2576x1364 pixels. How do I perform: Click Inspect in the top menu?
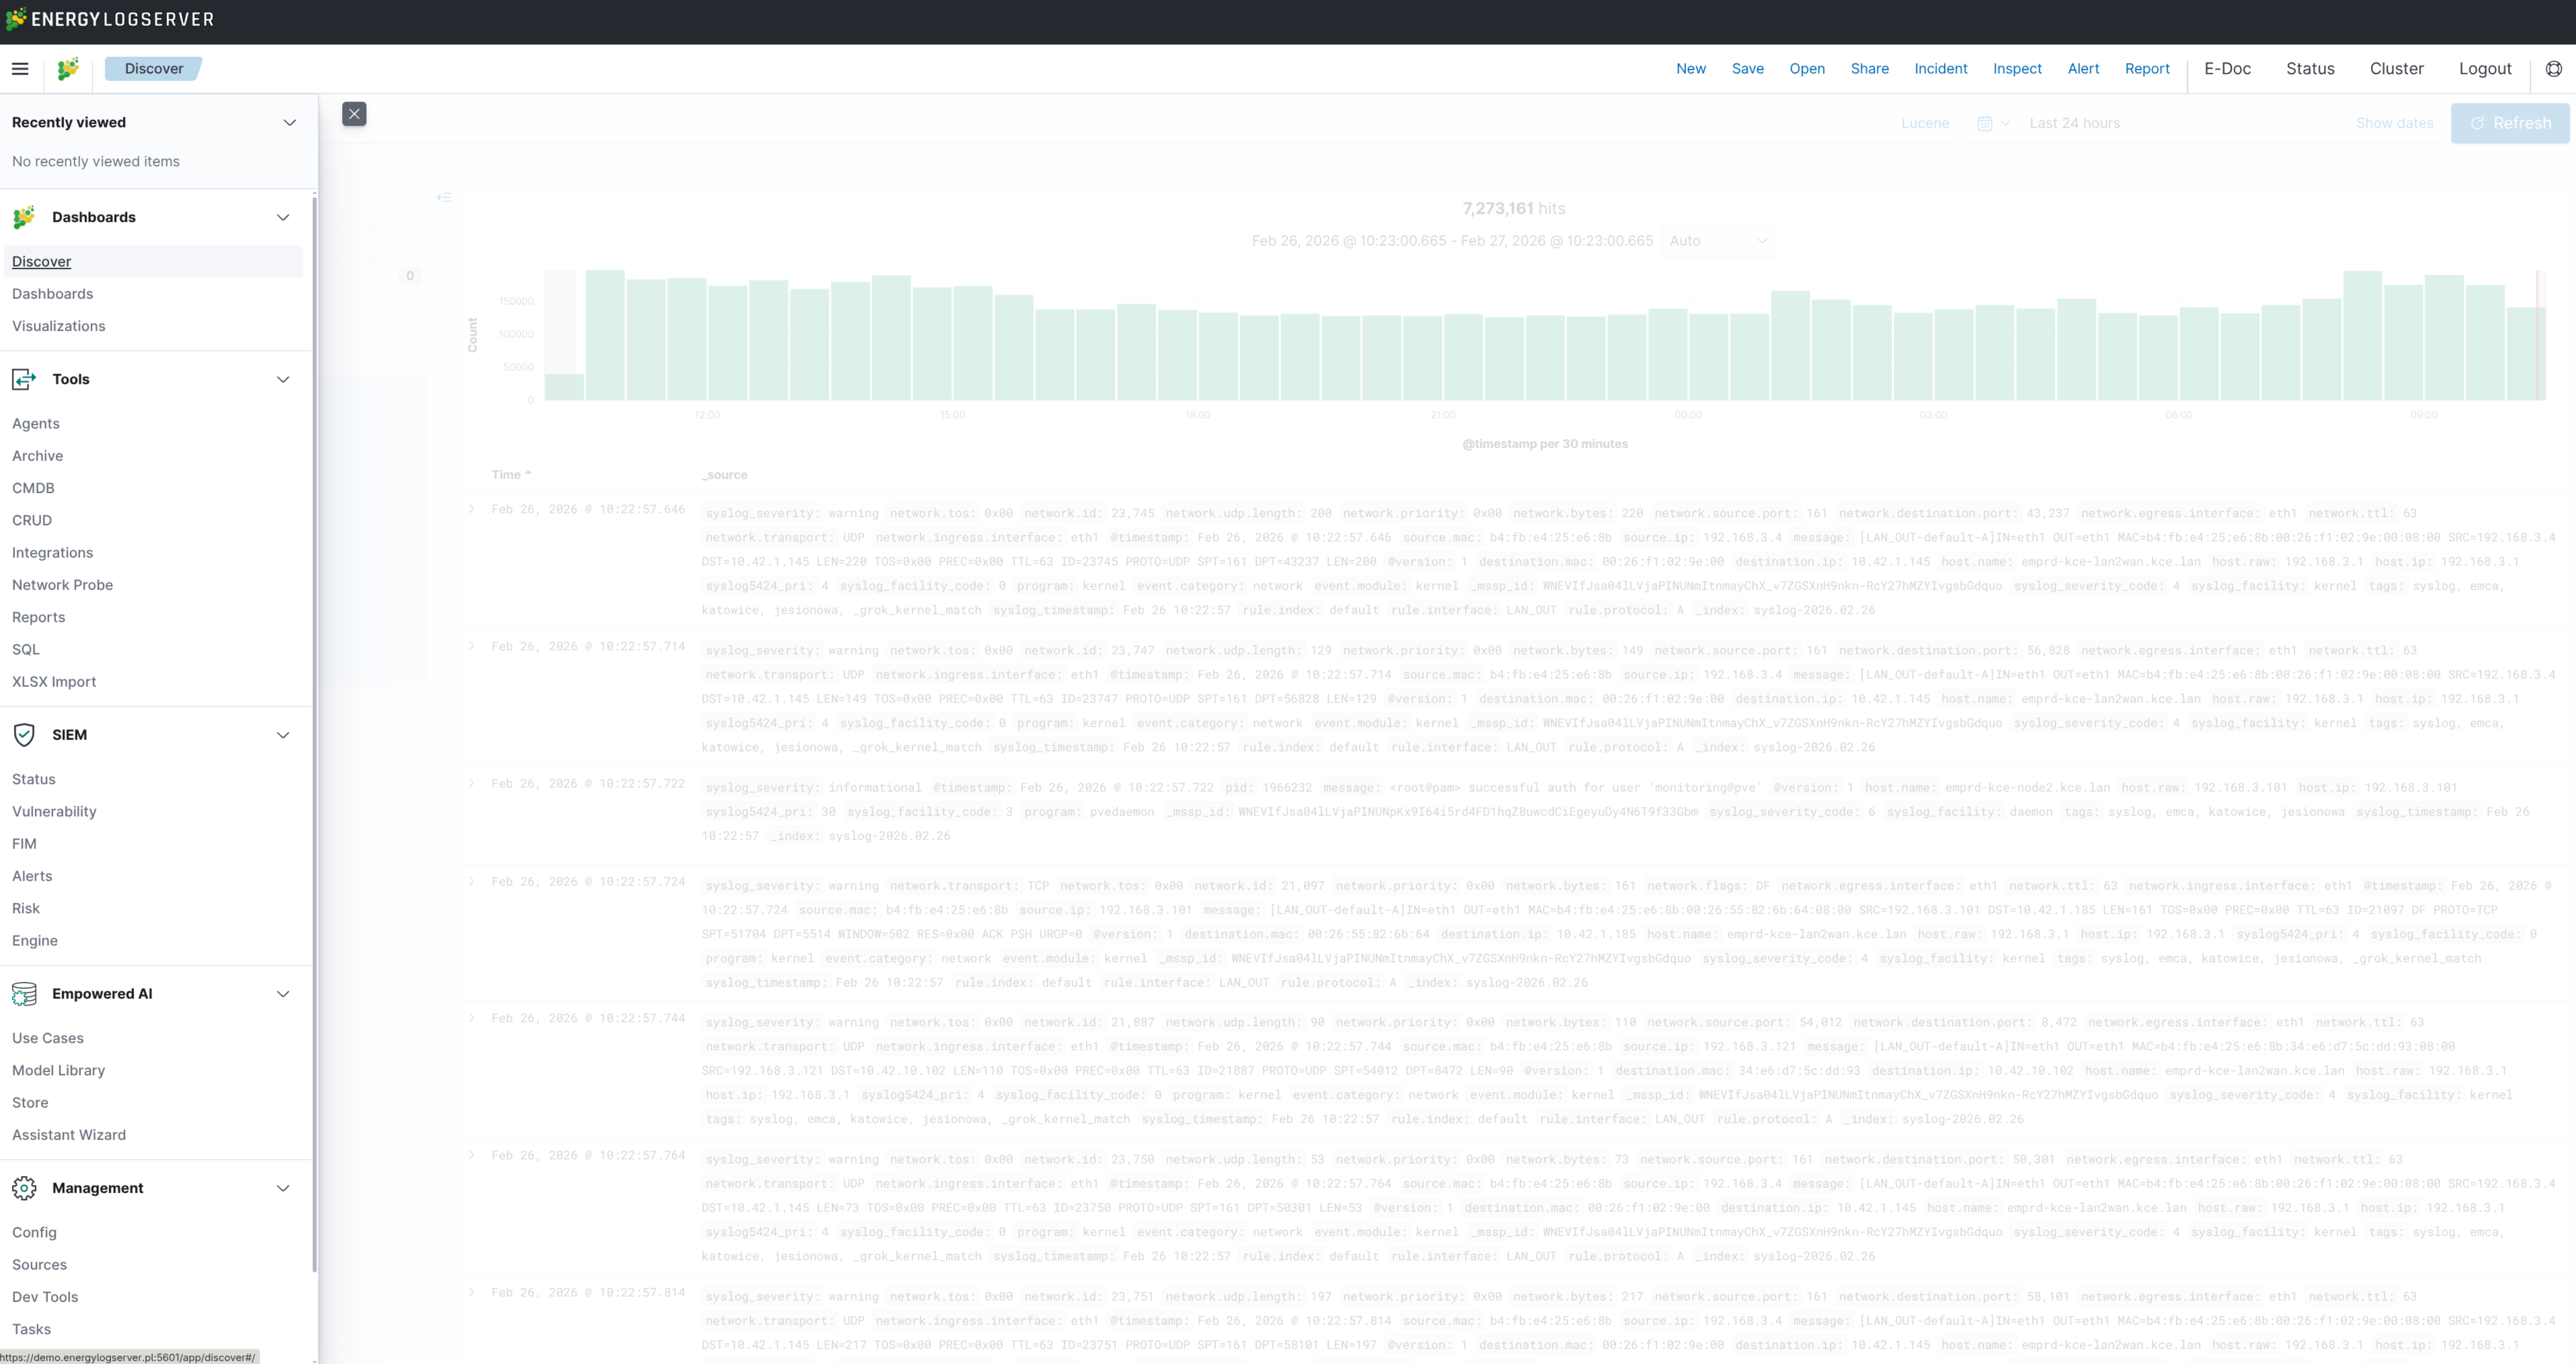tap(2016, 69)
